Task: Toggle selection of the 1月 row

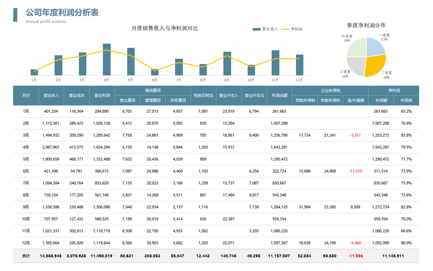Action: click(25, 111)
